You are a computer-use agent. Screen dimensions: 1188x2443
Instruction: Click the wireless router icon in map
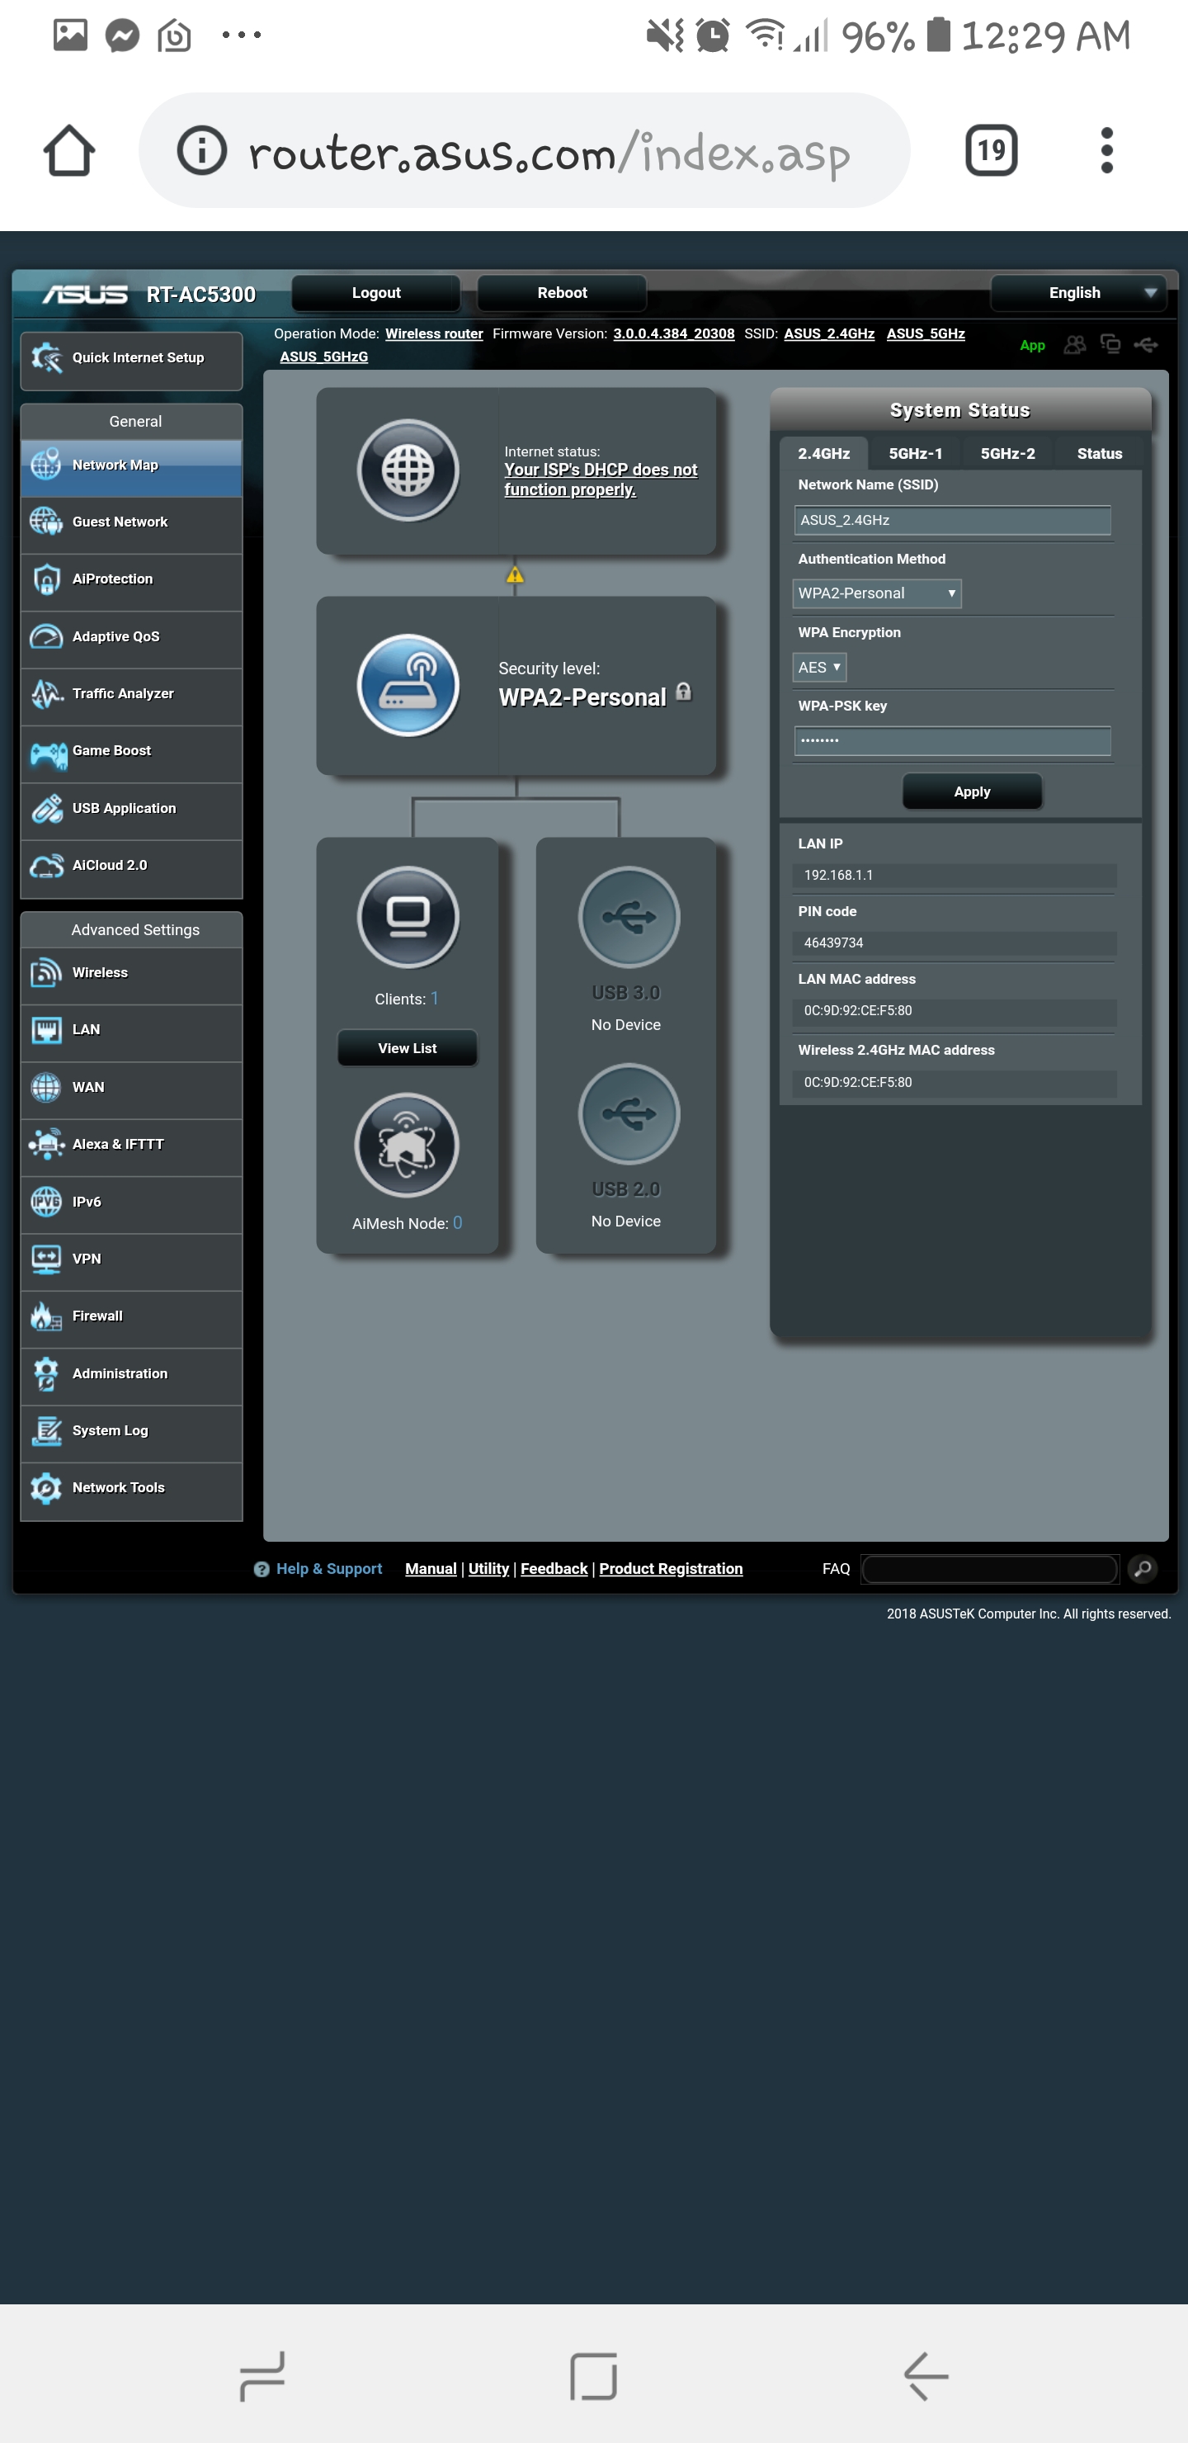pos(408,686)
